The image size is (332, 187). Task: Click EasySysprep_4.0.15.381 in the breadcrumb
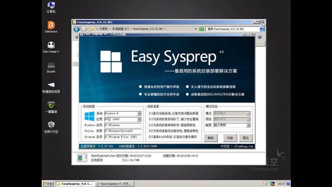(x=148, y=29)
